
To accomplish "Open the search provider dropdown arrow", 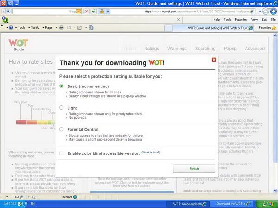I will tap(4, 11).
